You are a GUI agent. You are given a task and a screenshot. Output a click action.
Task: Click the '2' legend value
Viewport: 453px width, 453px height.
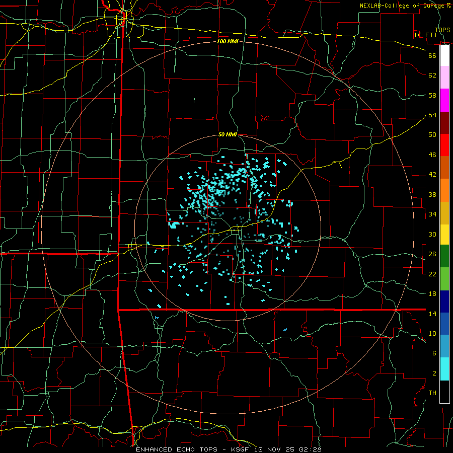click(434, 373)
